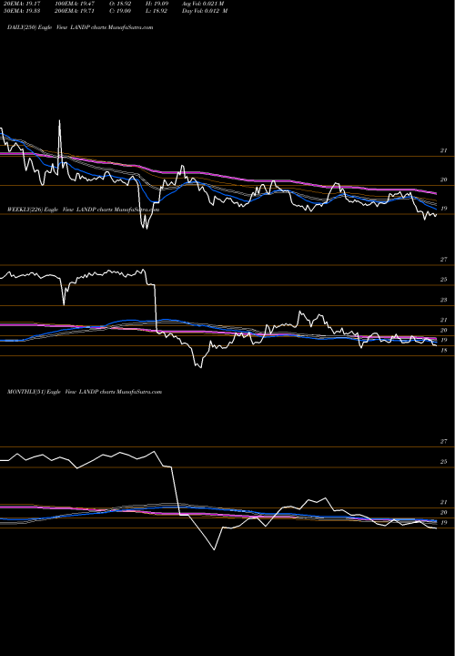Click the 100EMA: 19.47 value
The width and height of the screenshot is (455, 656).
pos(76,4)
